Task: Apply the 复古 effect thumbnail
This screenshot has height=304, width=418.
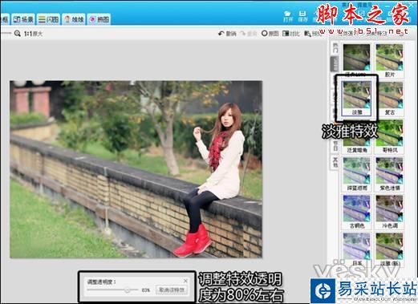Action: click(x=389, y=98)
